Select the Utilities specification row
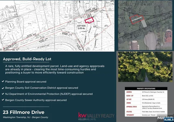174x122 pixels. point(146,112)
